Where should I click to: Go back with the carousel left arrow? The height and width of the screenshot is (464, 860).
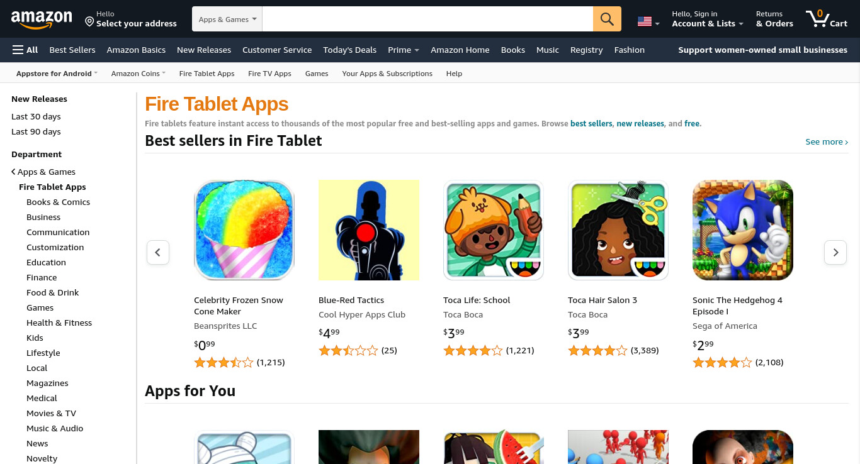click(158, 252)
